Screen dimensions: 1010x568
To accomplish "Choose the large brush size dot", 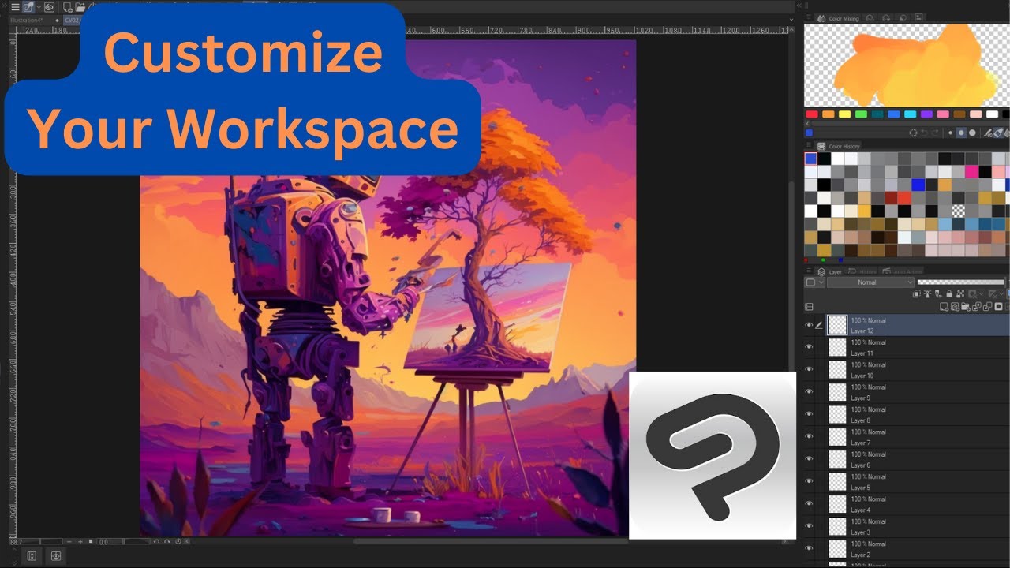I will tap(972, 133).
